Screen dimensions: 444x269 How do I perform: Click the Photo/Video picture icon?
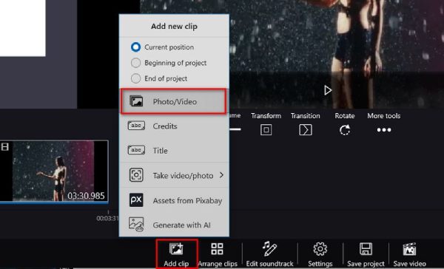point(136,101)
